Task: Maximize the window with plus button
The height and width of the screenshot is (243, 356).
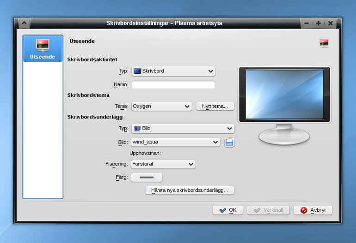Action: point(318,23)
